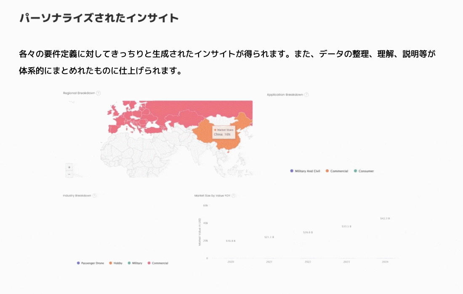Click the Industry Breakdown title
463x294 pixels.
(x=77, y=196)
